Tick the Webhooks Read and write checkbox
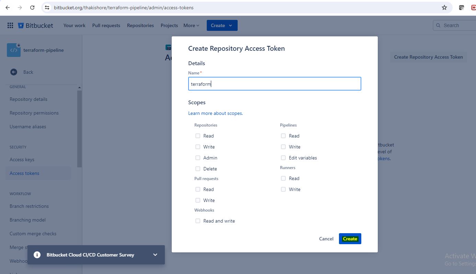This screenshot has height=274, width=476. point(198,221)
